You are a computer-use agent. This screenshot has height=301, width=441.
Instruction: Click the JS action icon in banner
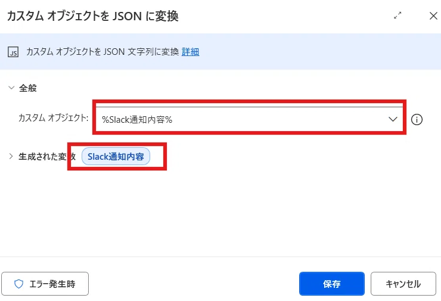pos(13,52)
